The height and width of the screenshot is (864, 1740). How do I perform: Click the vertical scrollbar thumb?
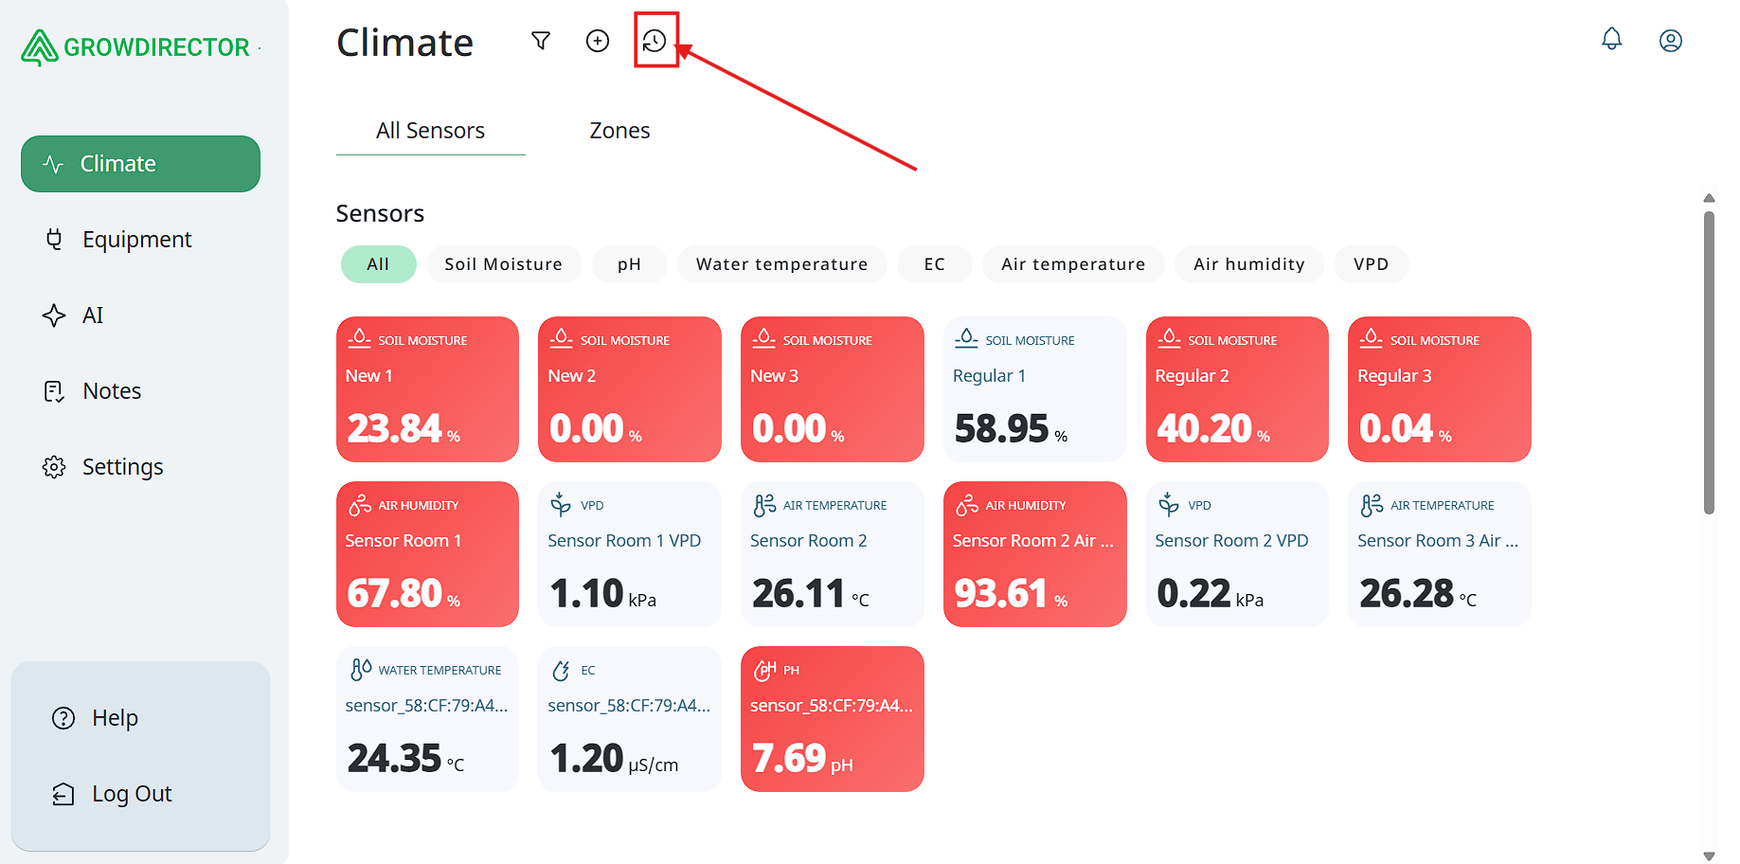[1709, 360]
